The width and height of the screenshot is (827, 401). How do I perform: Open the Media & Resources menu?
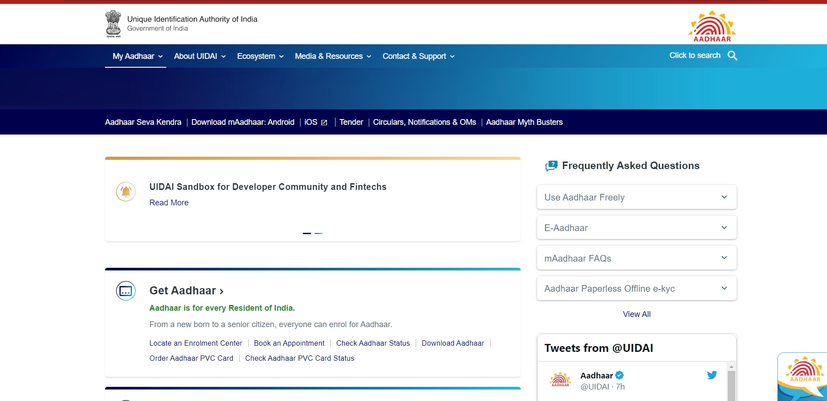[333, 56]
